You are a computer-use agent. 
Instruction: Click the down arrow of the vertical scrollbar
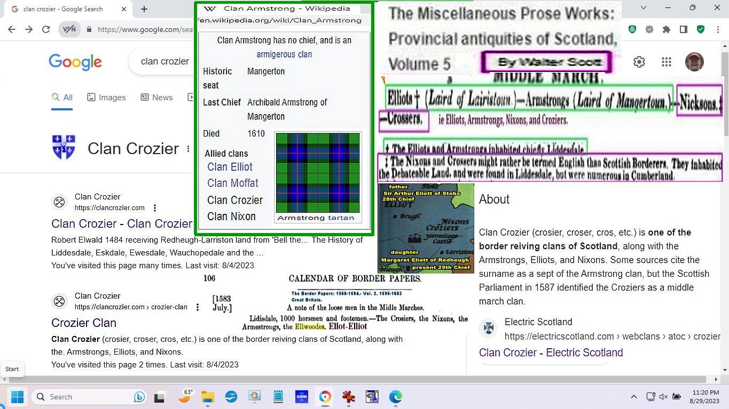[724, 370]
